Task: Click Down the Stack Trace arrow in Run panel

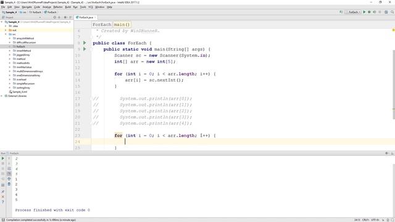Action: point(9,163)
